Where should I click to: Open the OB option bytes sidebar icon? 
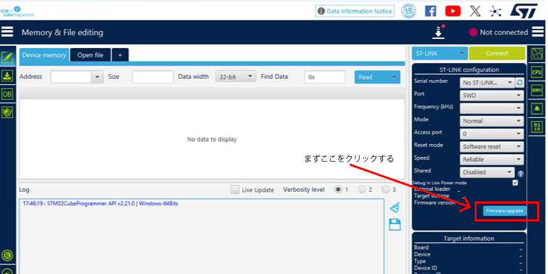[8, 94]
